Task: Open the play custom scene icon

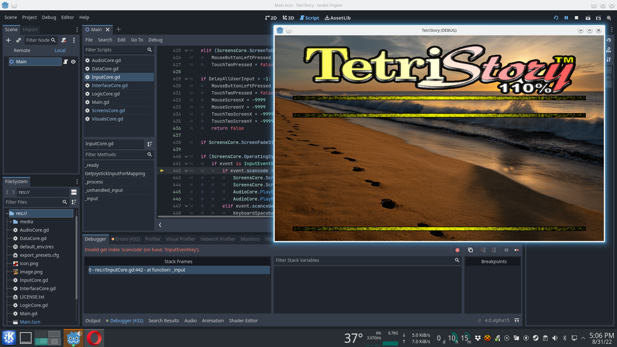Action: [598, 18]
